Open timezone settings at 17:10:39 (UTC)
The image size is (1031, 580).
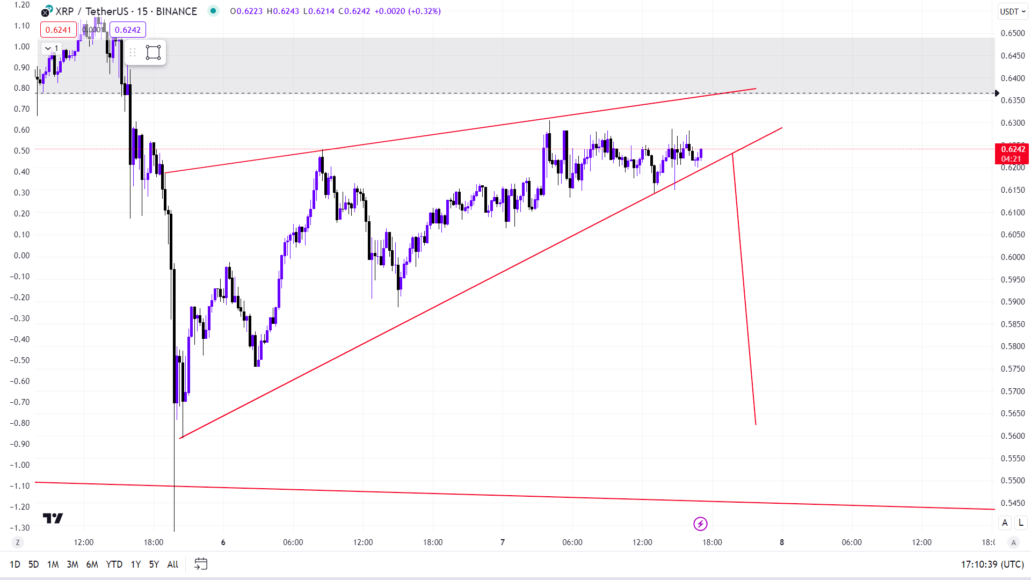(992, 564)
